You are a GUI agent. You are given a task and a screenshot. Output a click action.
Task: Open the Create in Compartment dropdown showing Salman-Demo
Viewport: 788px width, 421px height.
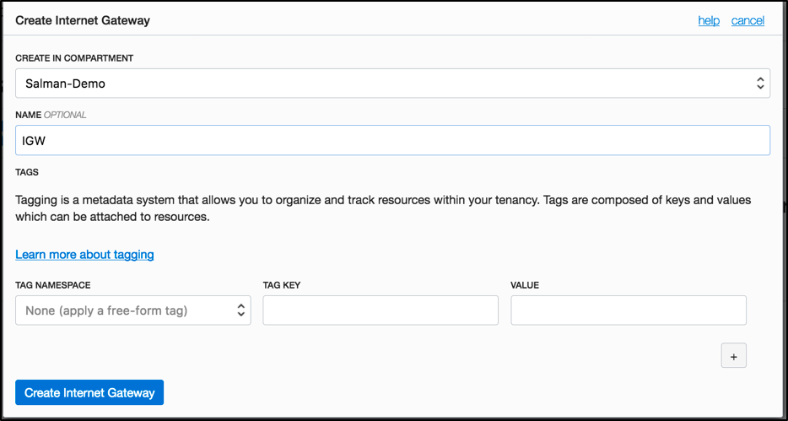pos(392,84)
